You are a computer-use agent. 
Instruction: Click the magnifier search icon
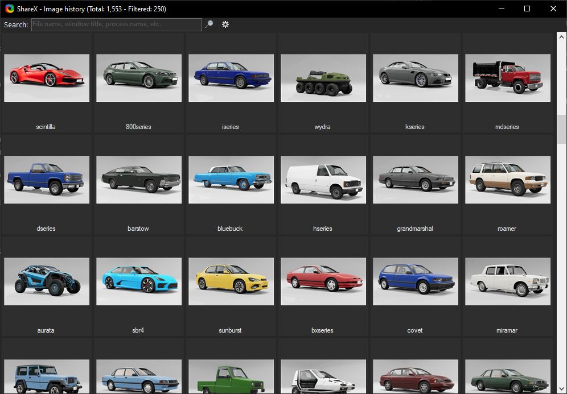click(x=209, y=24)
